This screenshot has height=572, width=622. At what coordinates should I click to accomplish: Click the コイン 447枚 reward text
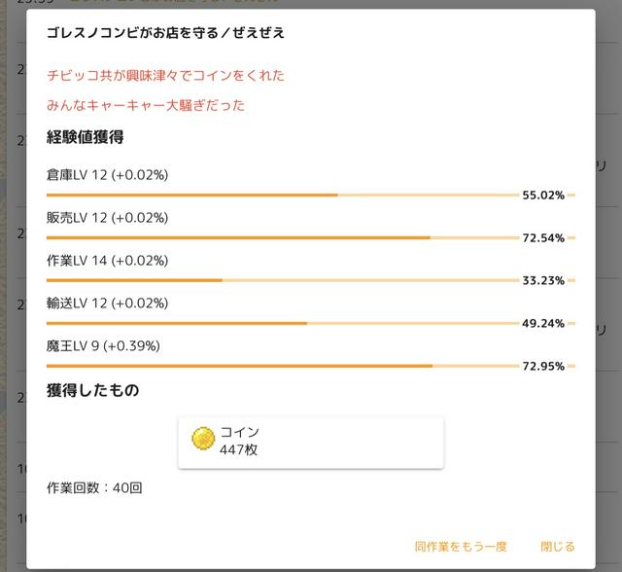239,441
